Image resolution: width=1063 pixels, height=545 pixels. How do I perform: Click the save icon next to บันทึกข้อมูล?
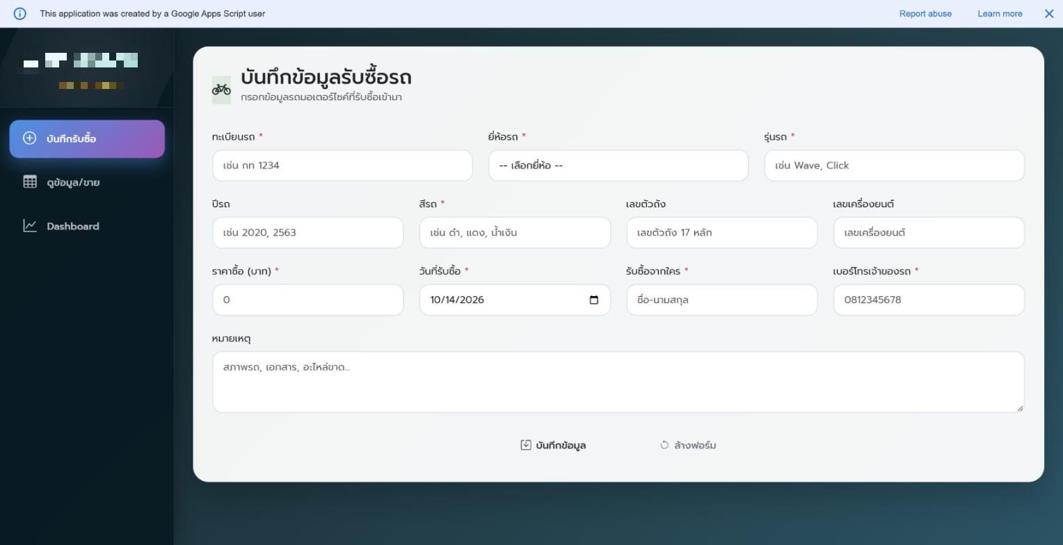(526, 445)
